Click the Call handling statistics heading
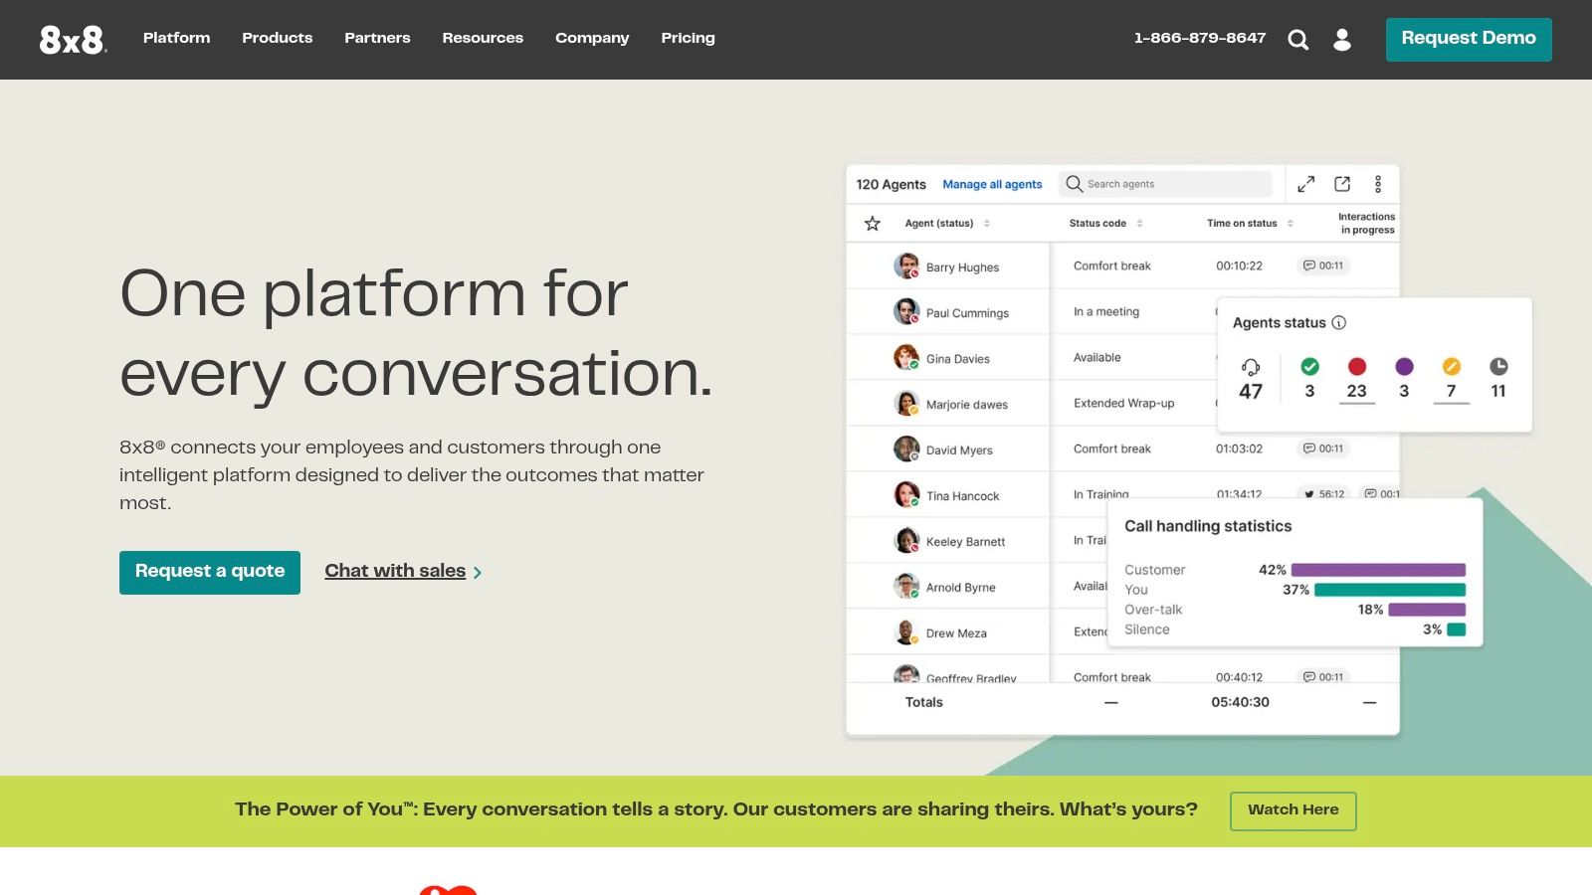Viewport: 1592px width, 895px height. pyautogui.click(x=1208, y=526)
